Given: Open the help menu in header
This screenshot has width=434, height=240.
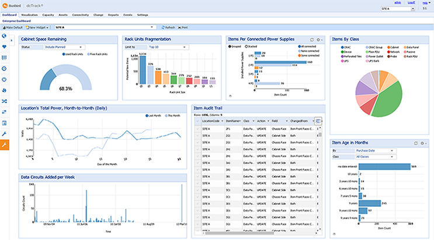Looking at the screenshot, I should tap(426, 3).
